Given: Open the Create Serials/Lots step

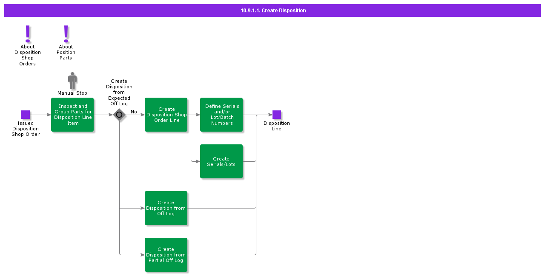Looking at the screenshot, I should point(221,161).
